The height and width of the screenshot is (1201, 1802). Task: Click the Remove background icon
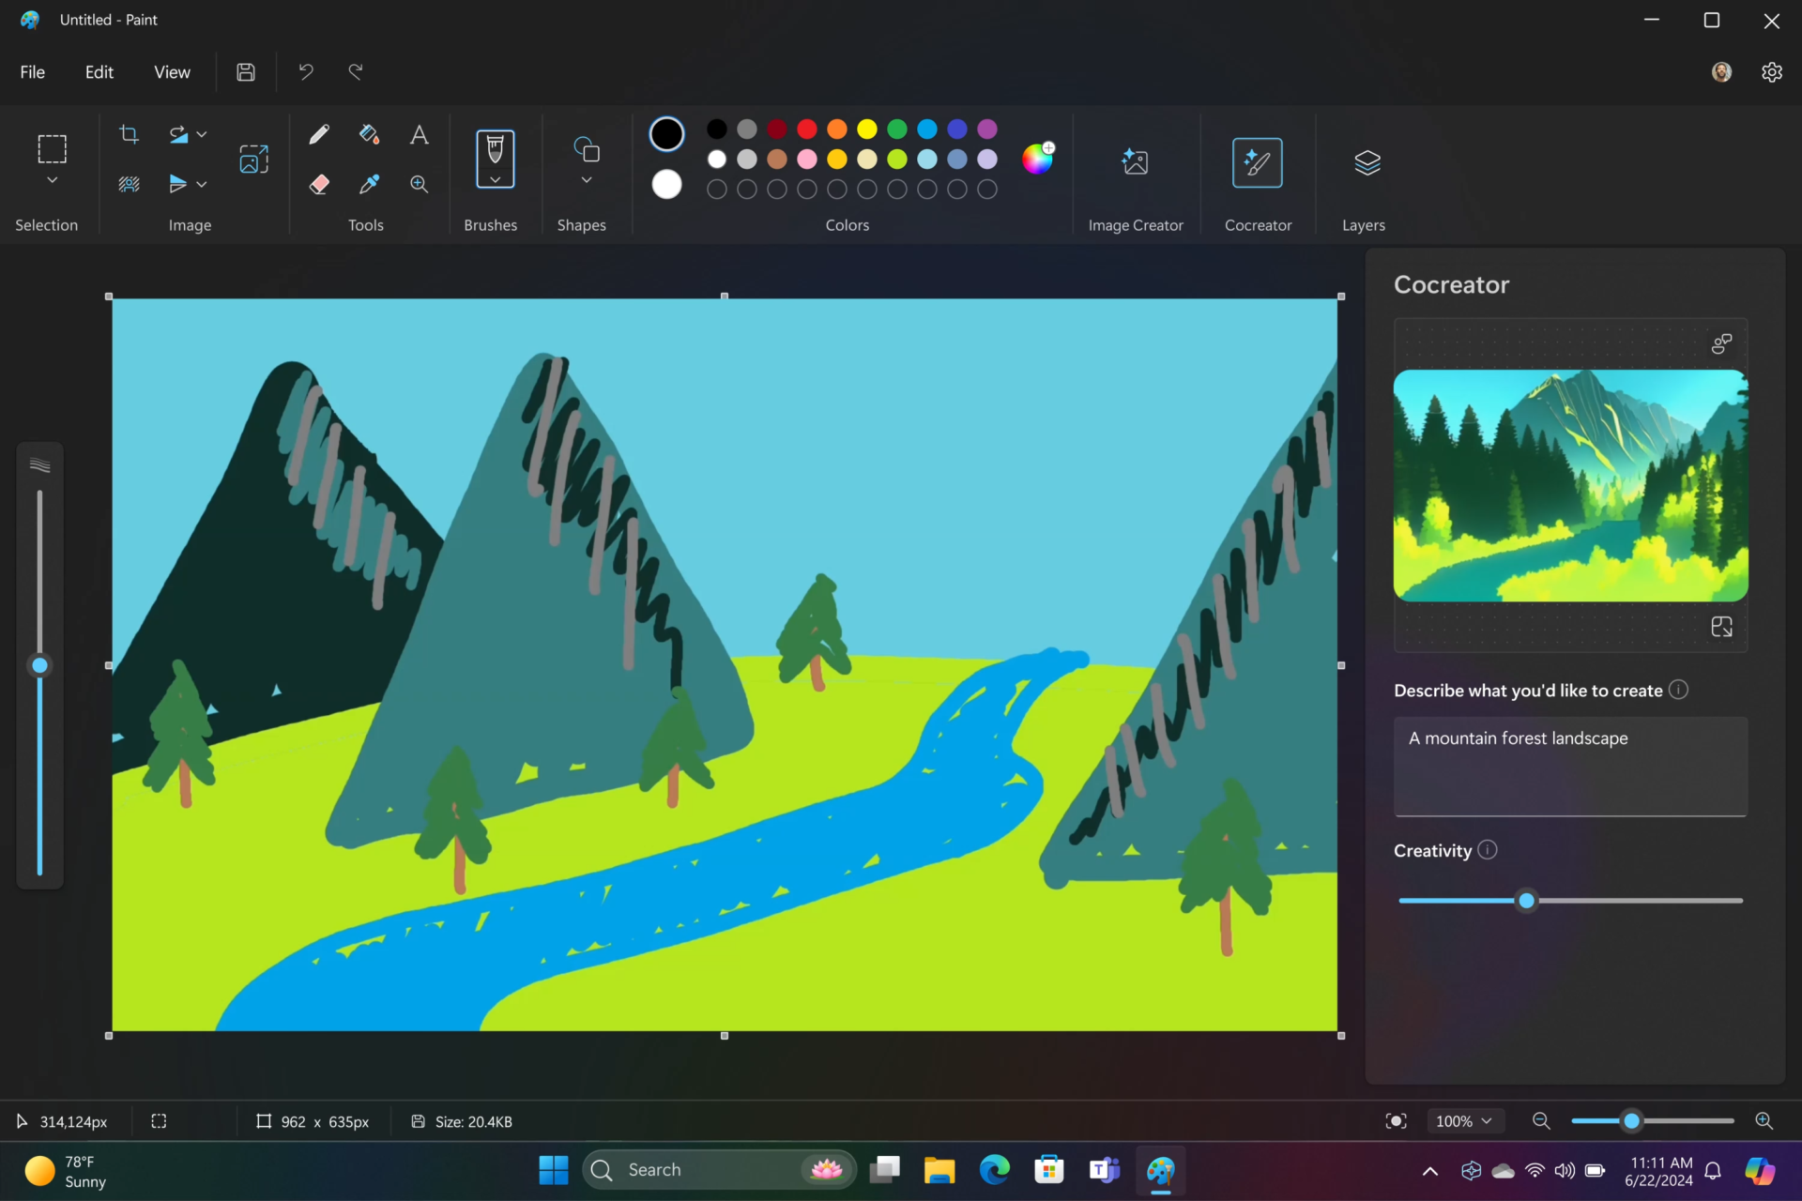[130, 184]
